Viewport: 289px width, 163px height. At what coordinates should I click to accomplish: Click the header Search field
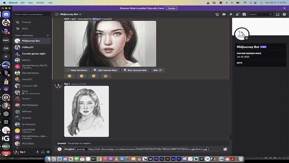coord(261,14)
